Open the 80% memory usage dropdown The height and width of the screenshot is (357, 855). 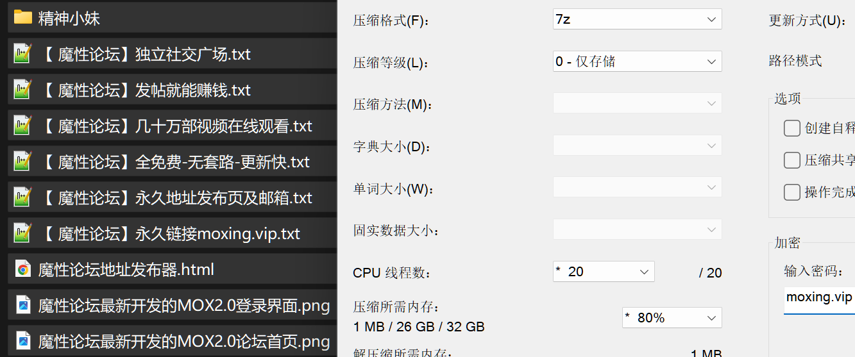(672, 318)
